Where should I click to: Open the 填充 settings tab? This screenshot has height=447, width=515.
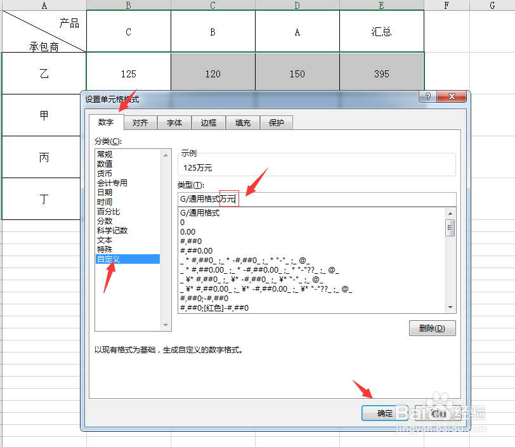[242, 122]
